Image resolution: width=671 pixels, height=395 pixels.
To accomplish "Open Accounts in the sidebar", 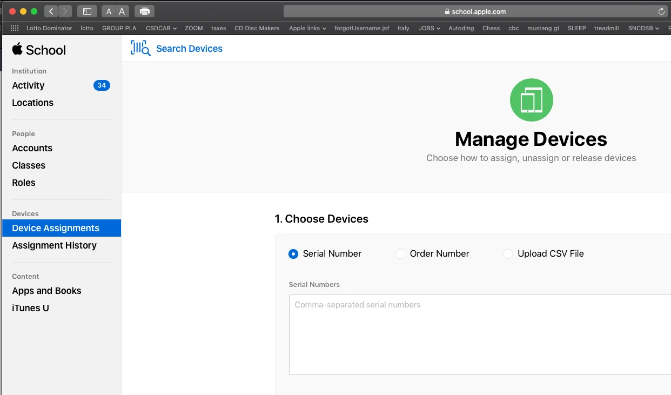I will point(32,148).
